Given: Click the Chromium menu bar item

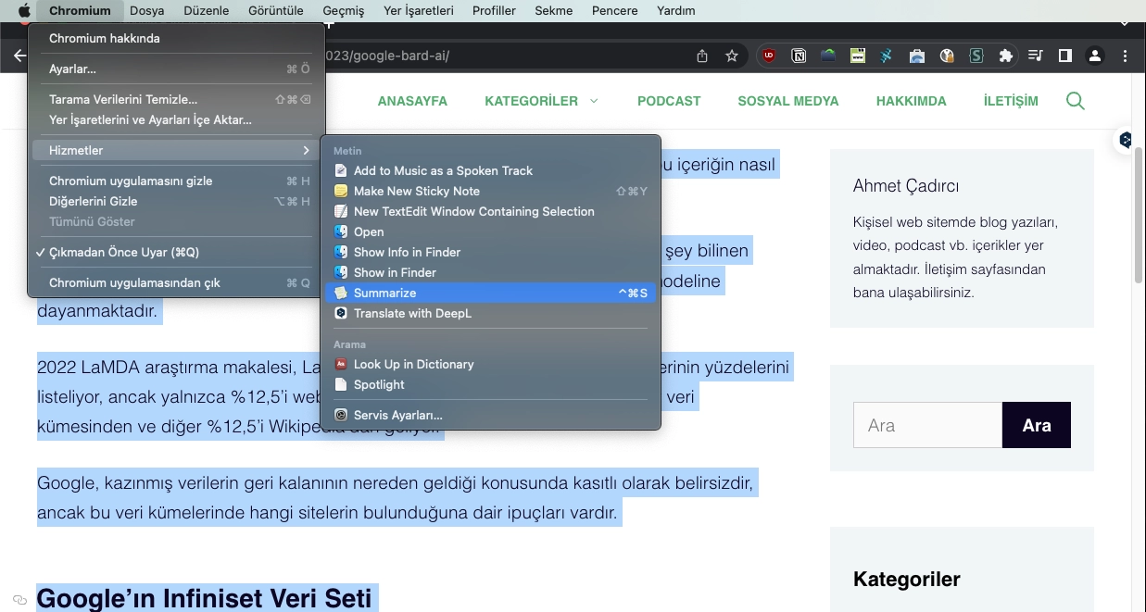Looking at the screenshot, I should pyautogui.click(x=80, y=11).
